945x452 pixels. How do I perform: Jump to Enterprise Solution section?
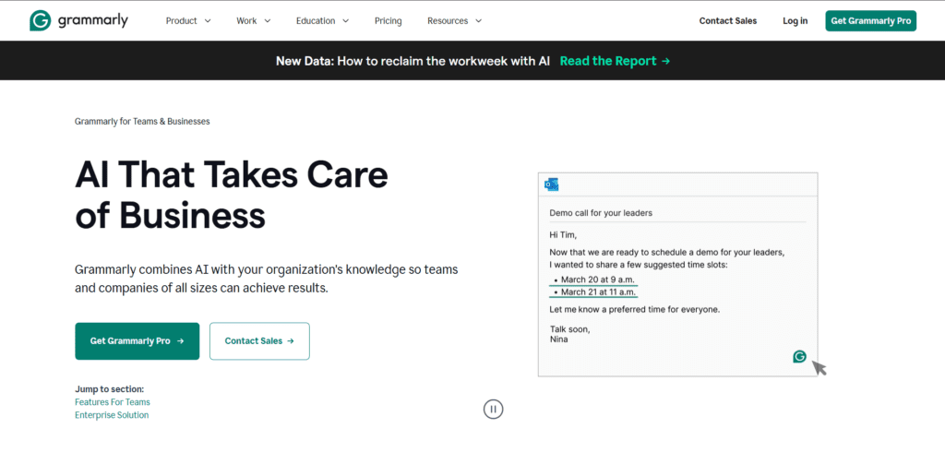point(112,415)
